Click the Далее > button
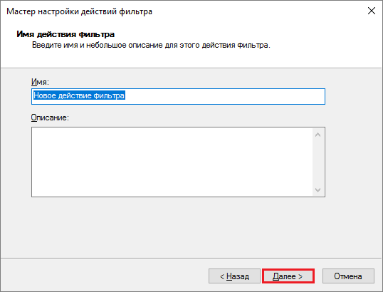The width and height of the screenshot is (383, 292). click(x=288, y=276)
